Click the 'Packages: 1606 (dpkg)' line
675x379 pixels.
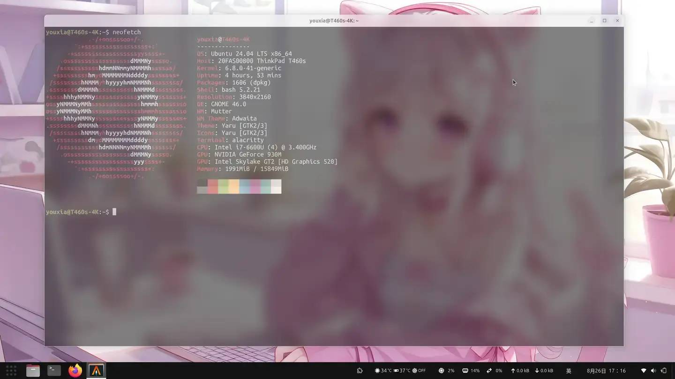click(x=234, y=82)
